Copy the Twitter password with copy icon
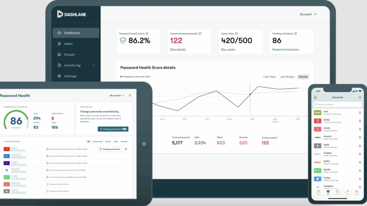 (360, 179)
